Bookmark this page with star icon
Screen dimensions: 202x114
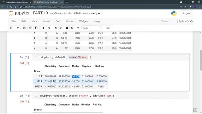tap(185, 7)
